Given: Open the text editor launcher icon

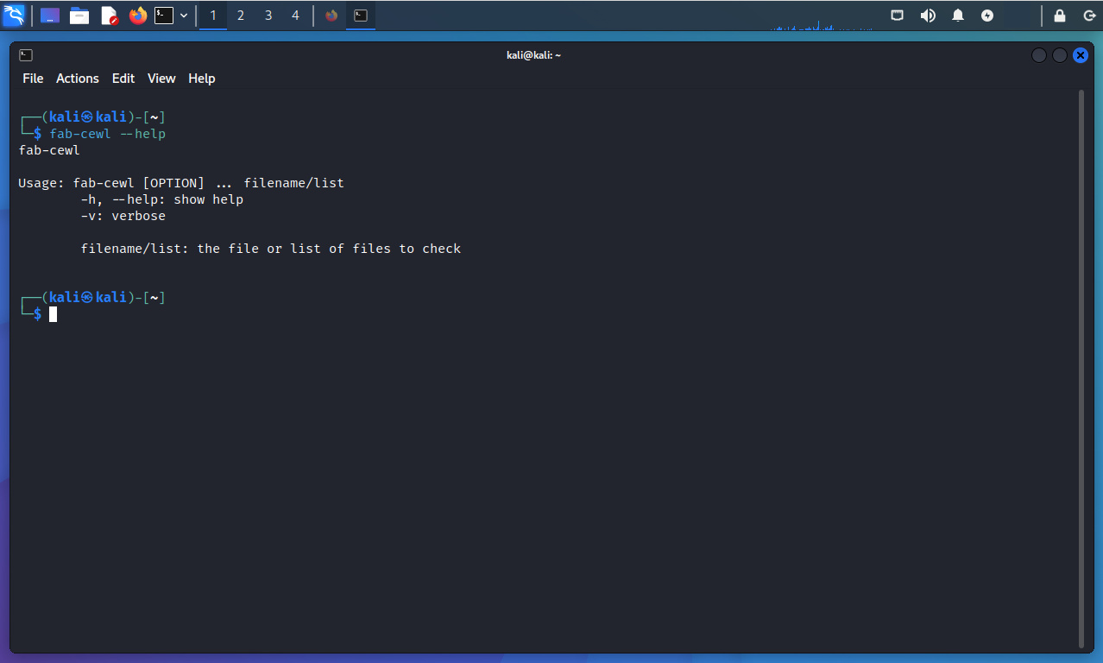Looking at the screenshot, I should [109, 16].
